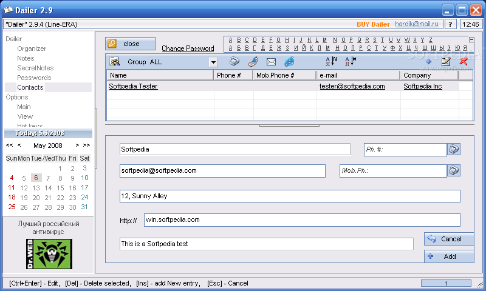Filter contacts by Cyrillic letter Я

point(465,48)
